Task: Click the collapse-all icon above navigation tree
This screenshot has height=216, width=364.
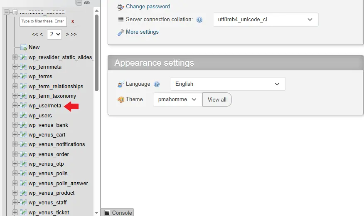Action: tap(79, 2)
